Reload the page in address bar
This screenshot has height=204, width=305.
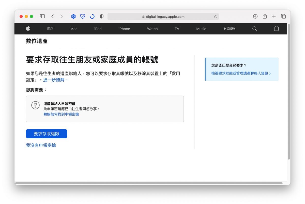(216, 17)
